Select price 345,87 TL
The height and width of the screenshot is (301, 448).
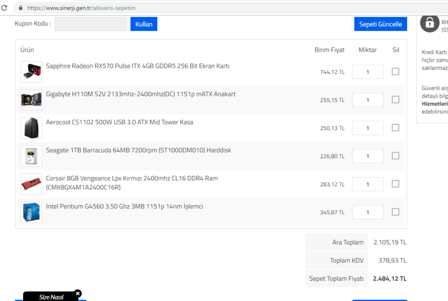(333, 212)
